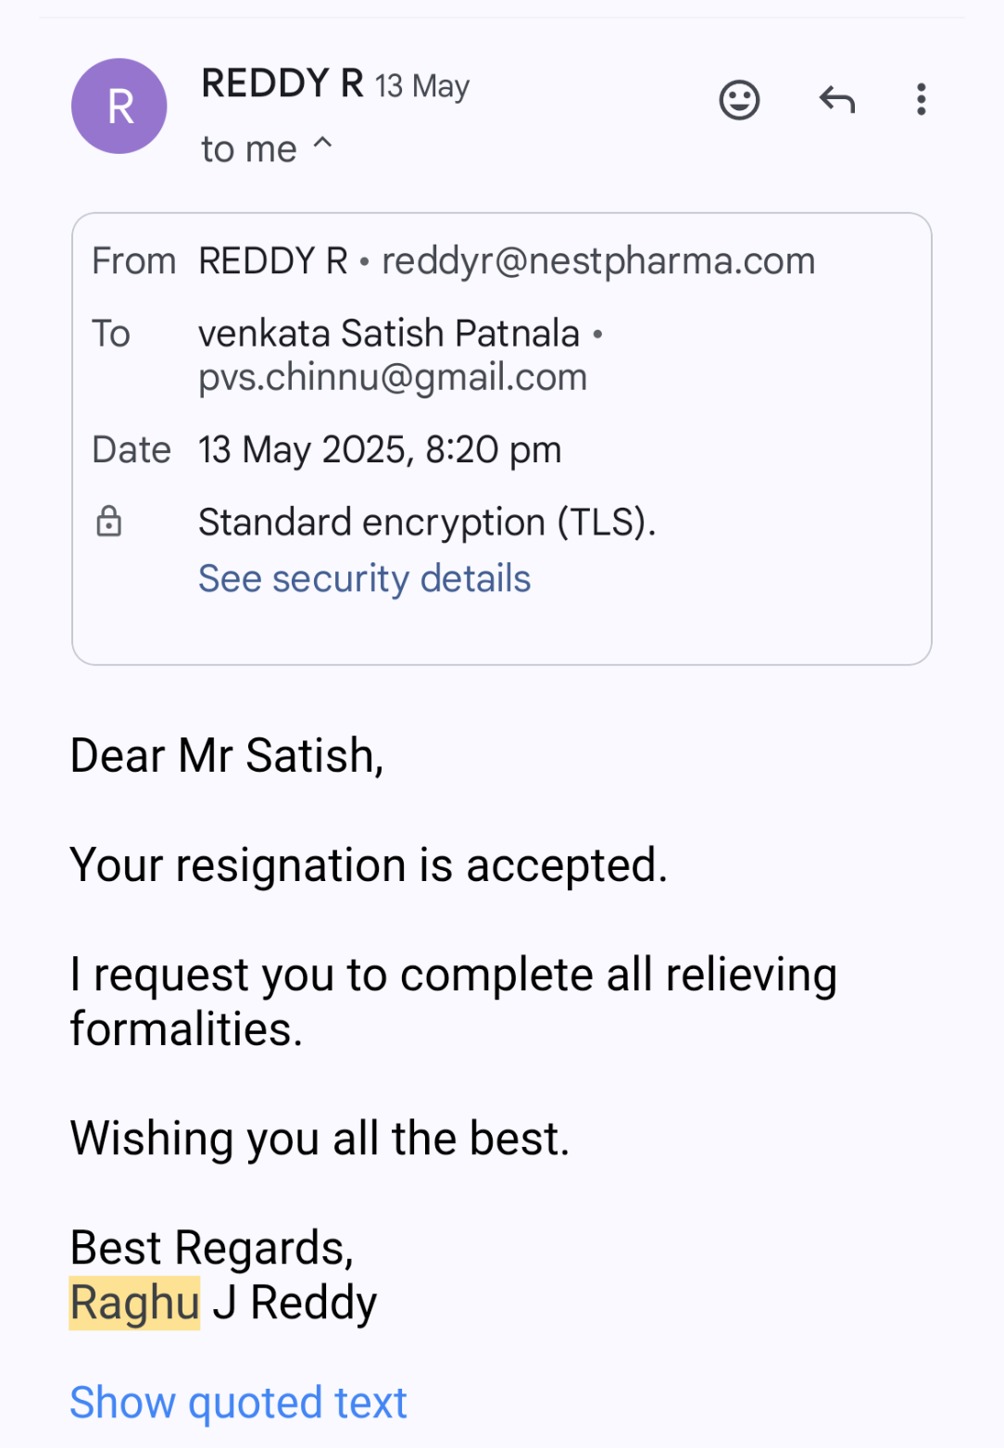Click the purple R sender avatar
The width and height of the screenshot is (1004, 1448).
(x=119, y=107)
